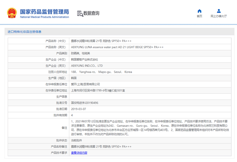
Task: Select the Chinese product name value in first row
Action: pyautogui.click(x=101, y=41)
